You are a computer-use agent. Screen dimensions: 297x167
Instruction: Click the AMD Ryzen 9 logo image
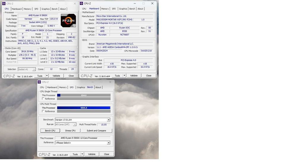click(x=68, y=20)
